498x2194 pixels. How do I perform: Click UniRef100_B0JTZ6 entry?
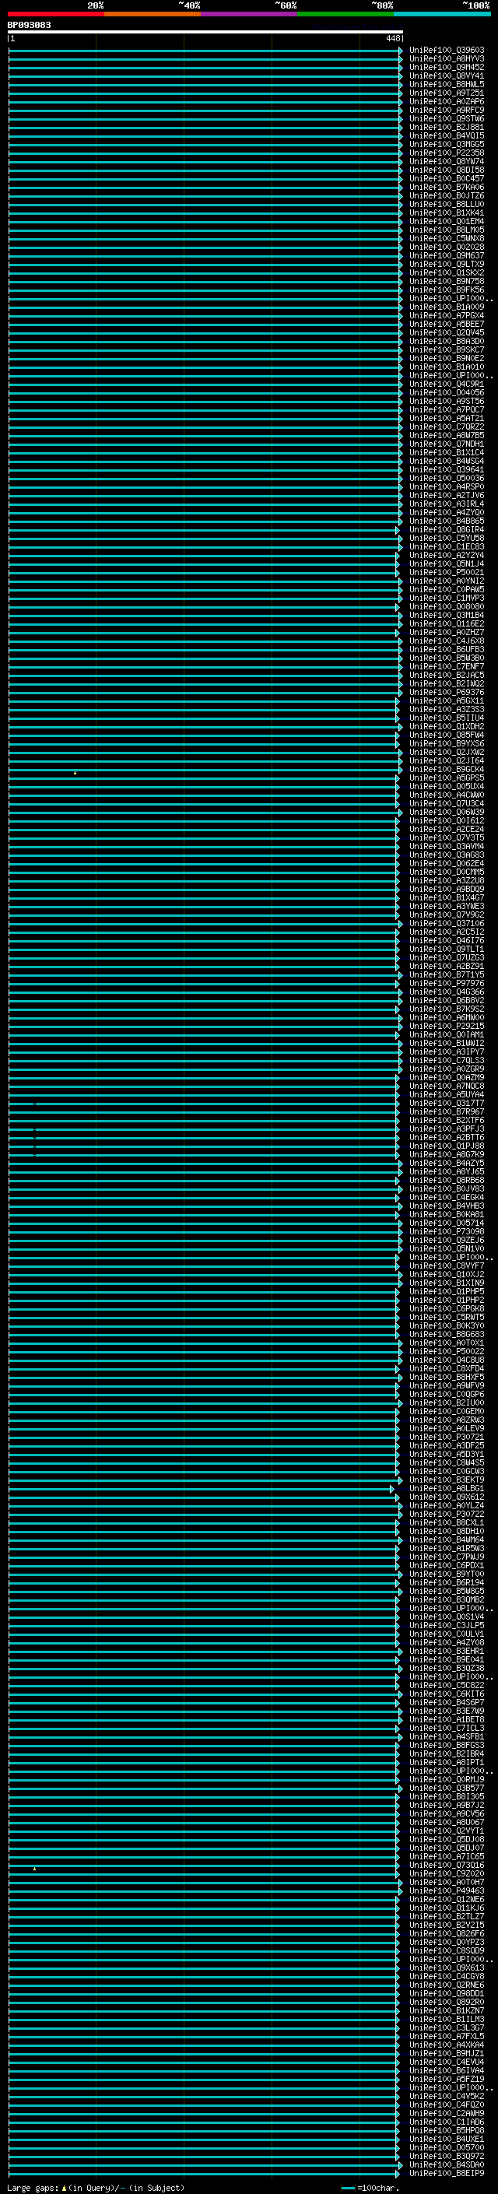[447, 195]
